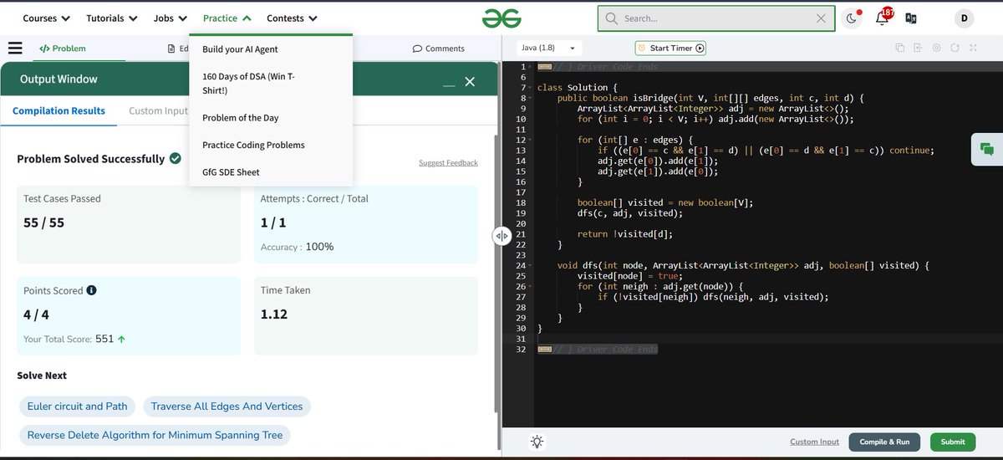Click the Suggest Feedback link
This screenshot has height=460, width=1003.
[448, 163]
